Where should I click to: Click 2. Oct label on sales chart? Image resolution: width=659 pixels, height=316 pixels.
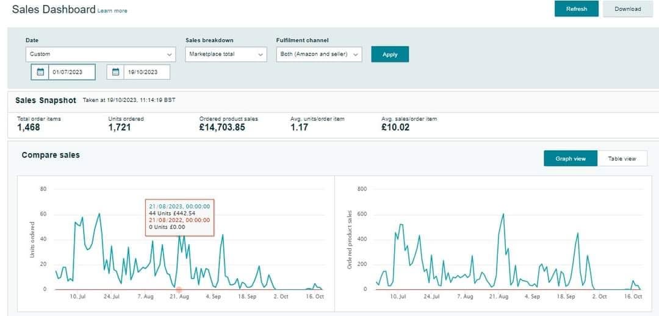point(599,296)
